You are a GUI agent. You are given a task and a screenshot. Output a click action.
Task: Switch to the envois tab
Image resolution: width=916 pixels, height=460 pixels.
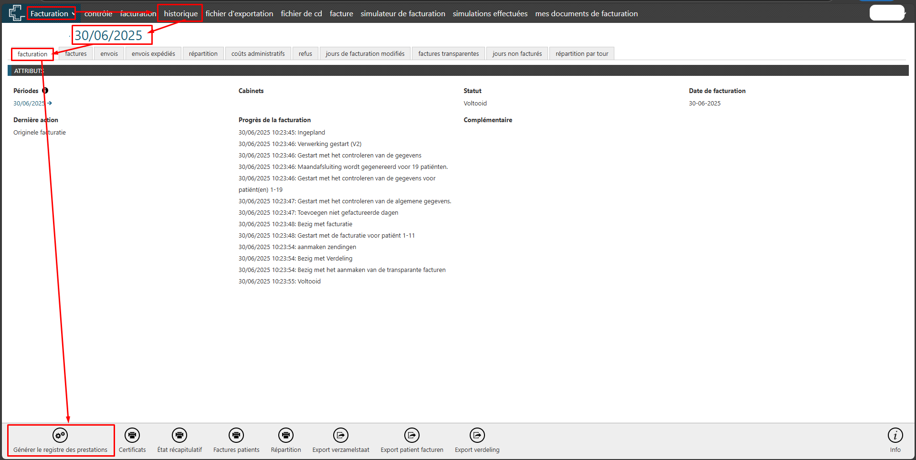(109, 53)
